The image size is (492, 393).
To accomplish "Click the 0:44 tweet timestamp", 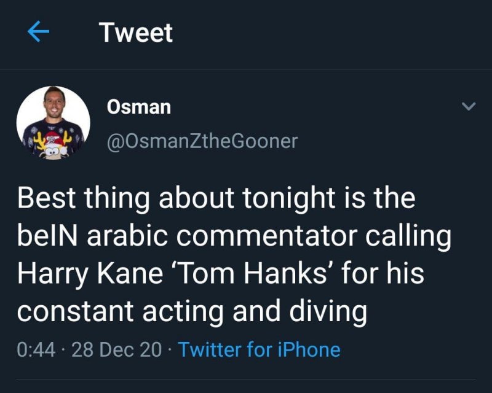I will click(x=36, y=350).
